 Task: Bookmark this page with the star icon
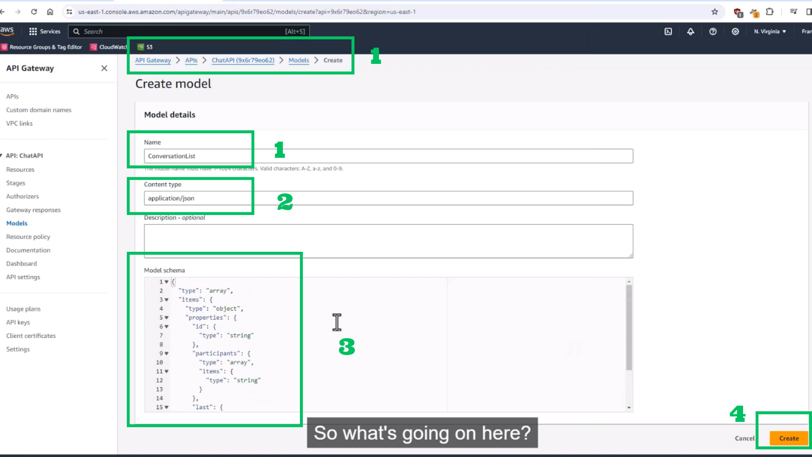point(715,12)
